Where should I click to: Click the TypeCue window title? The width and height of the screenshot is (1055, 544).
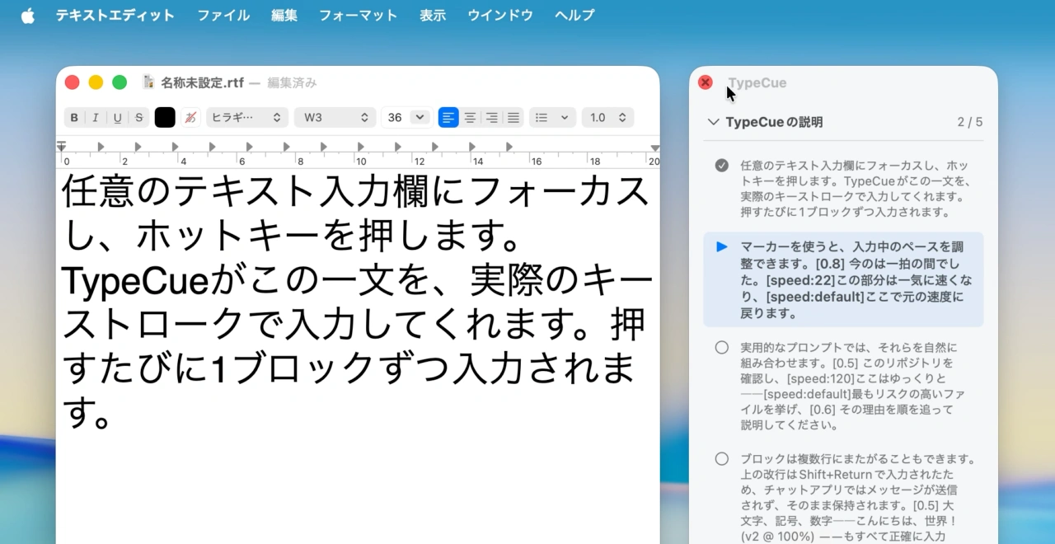point(757,82)
